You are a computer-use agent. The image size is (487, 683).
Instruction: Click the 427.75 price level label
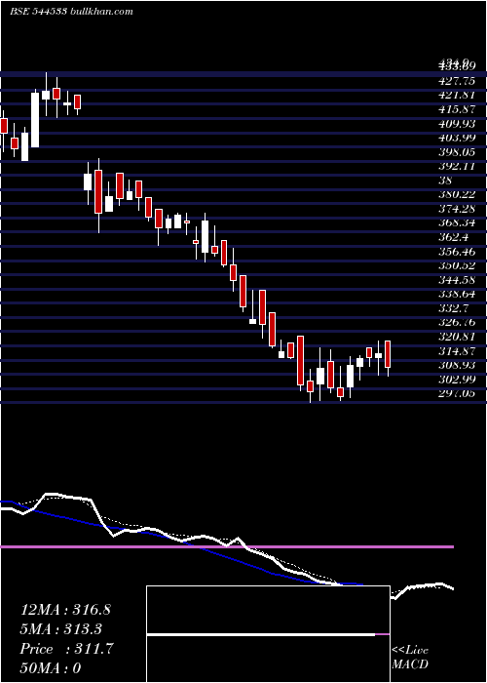coord(458,81)
